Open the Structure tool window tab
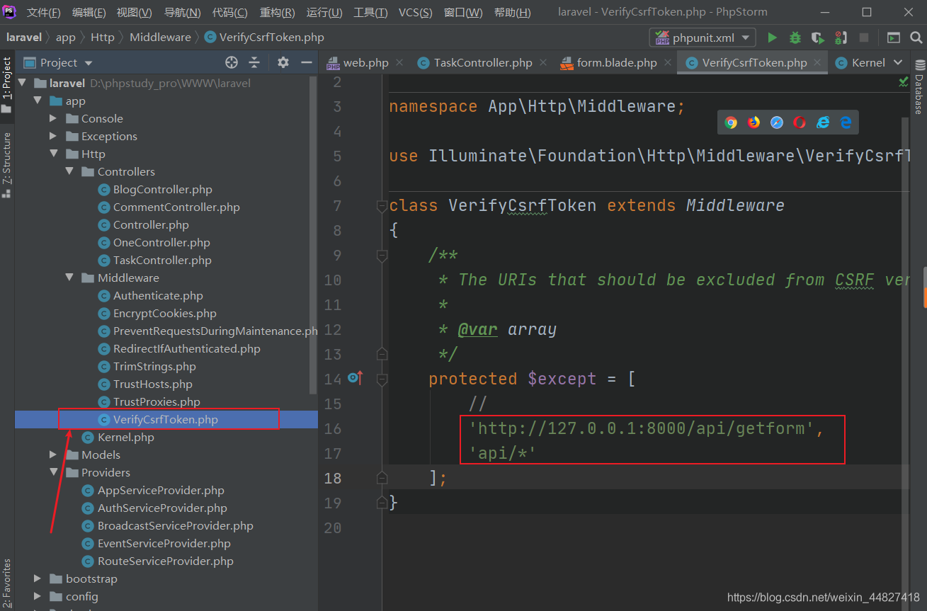The height and width of the screenshot is (611, 927). coord(6,166)
